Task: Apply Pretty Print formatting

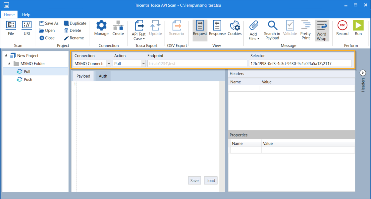Action: tap(305, 30)
